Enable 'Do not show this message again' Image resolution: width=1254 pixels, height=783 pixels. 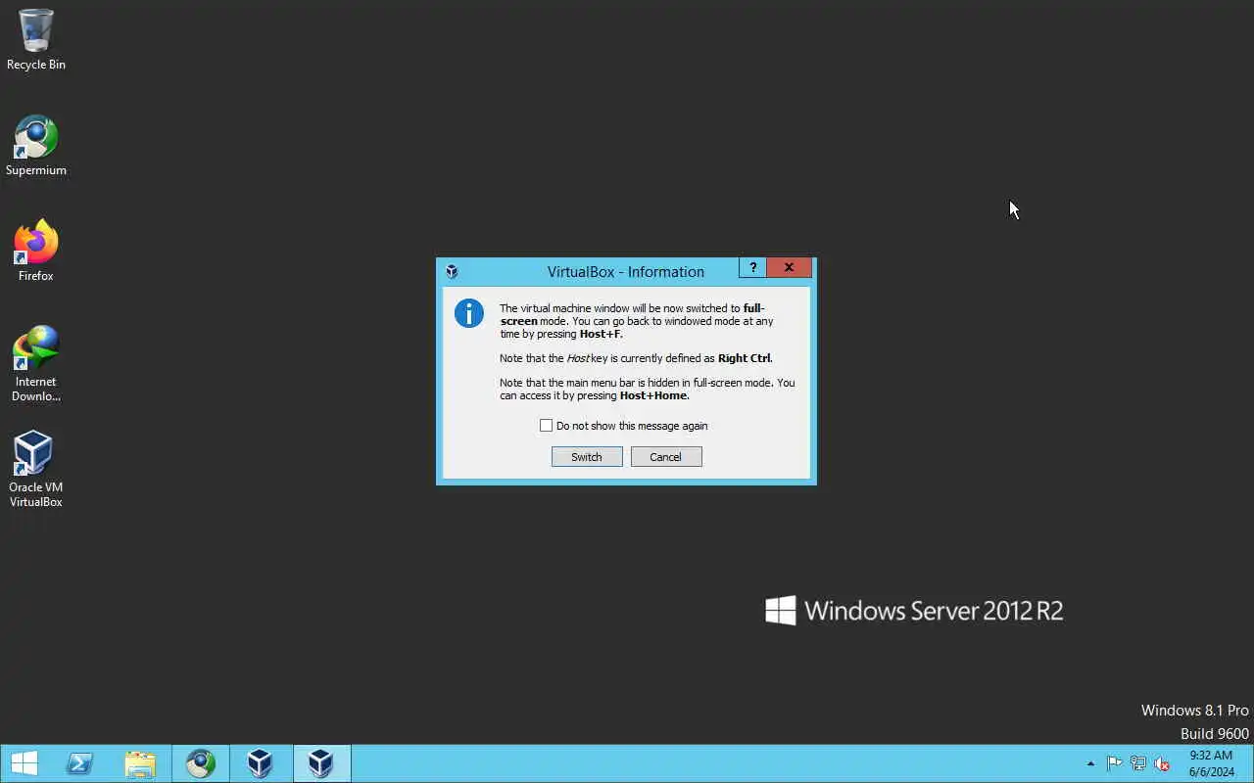click(x=546, y=426)
